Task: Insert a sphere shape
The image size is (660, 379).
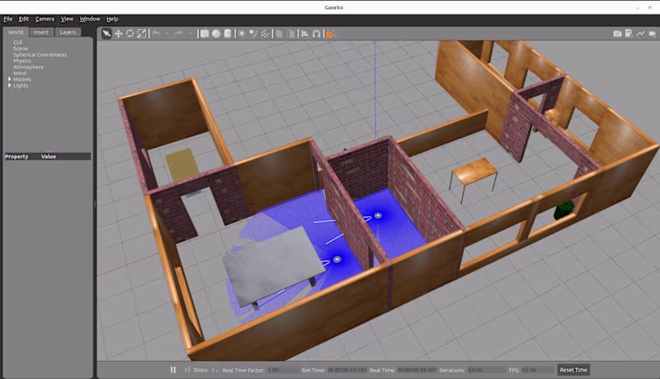Action: [x=216, y=34]
